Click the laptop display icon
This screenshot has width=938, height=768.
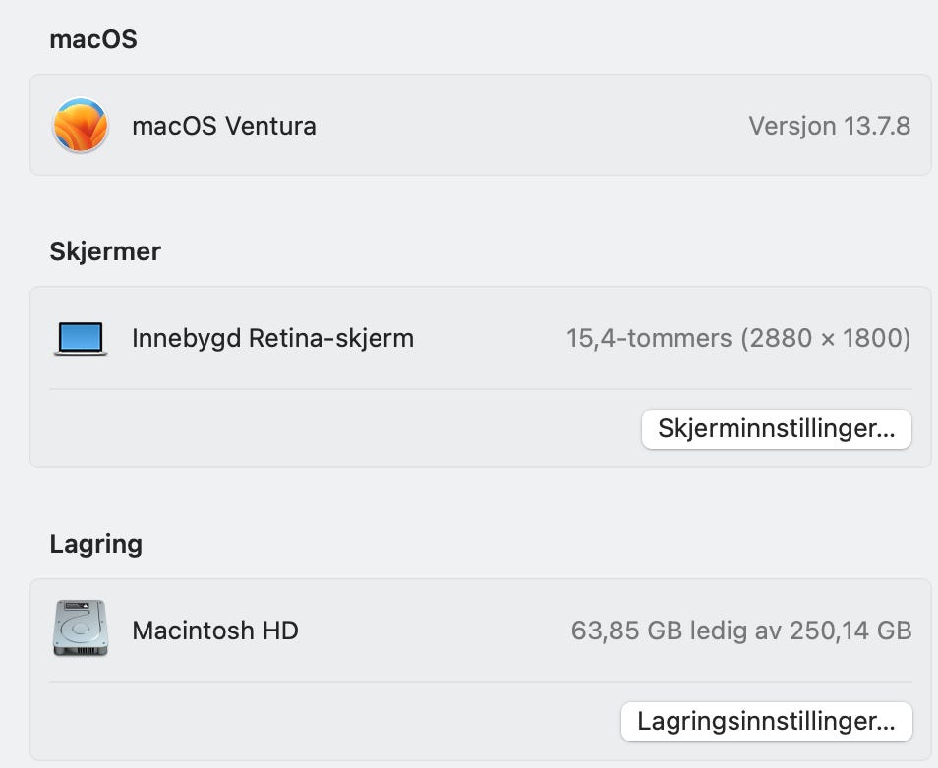(x=81, y=338)
